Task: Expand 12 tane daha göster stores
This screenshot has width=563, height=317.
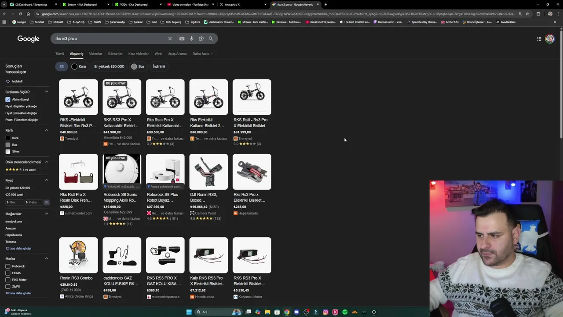Action: (x=18, y=248)
